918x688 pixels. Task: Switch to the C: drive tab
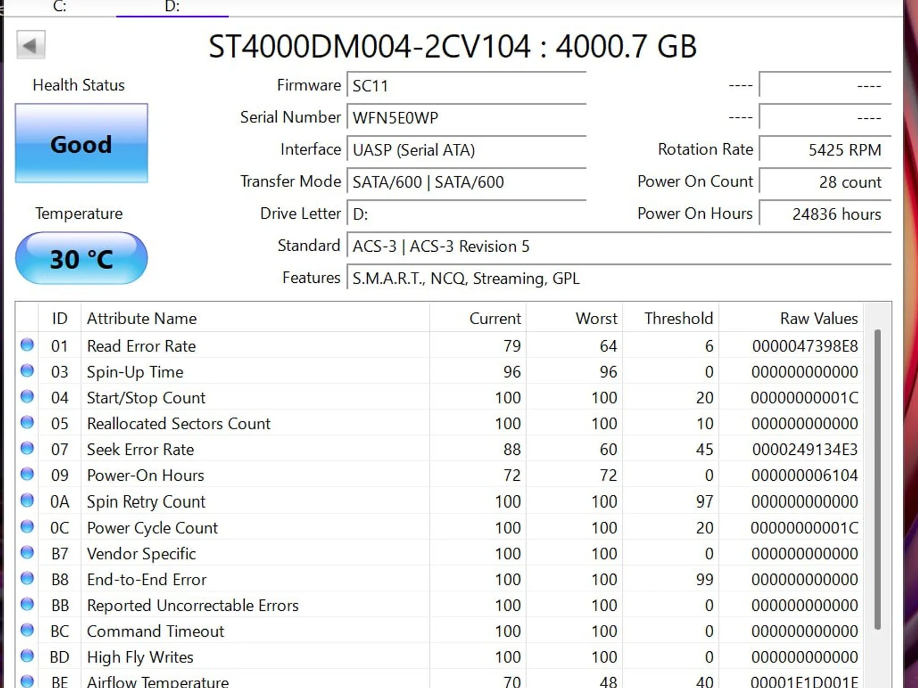tap(60, 7)
